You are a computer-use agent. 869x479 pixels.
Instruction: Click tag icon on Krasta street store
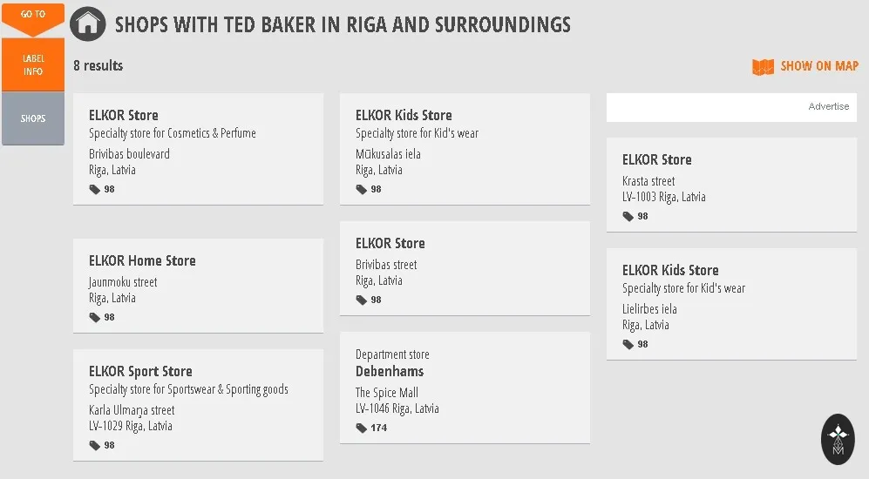click(628, 216)
